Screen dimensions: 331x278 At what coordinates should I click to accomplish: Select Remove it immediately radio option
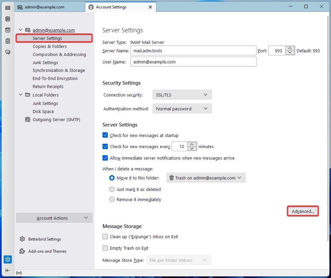(112, 199)
